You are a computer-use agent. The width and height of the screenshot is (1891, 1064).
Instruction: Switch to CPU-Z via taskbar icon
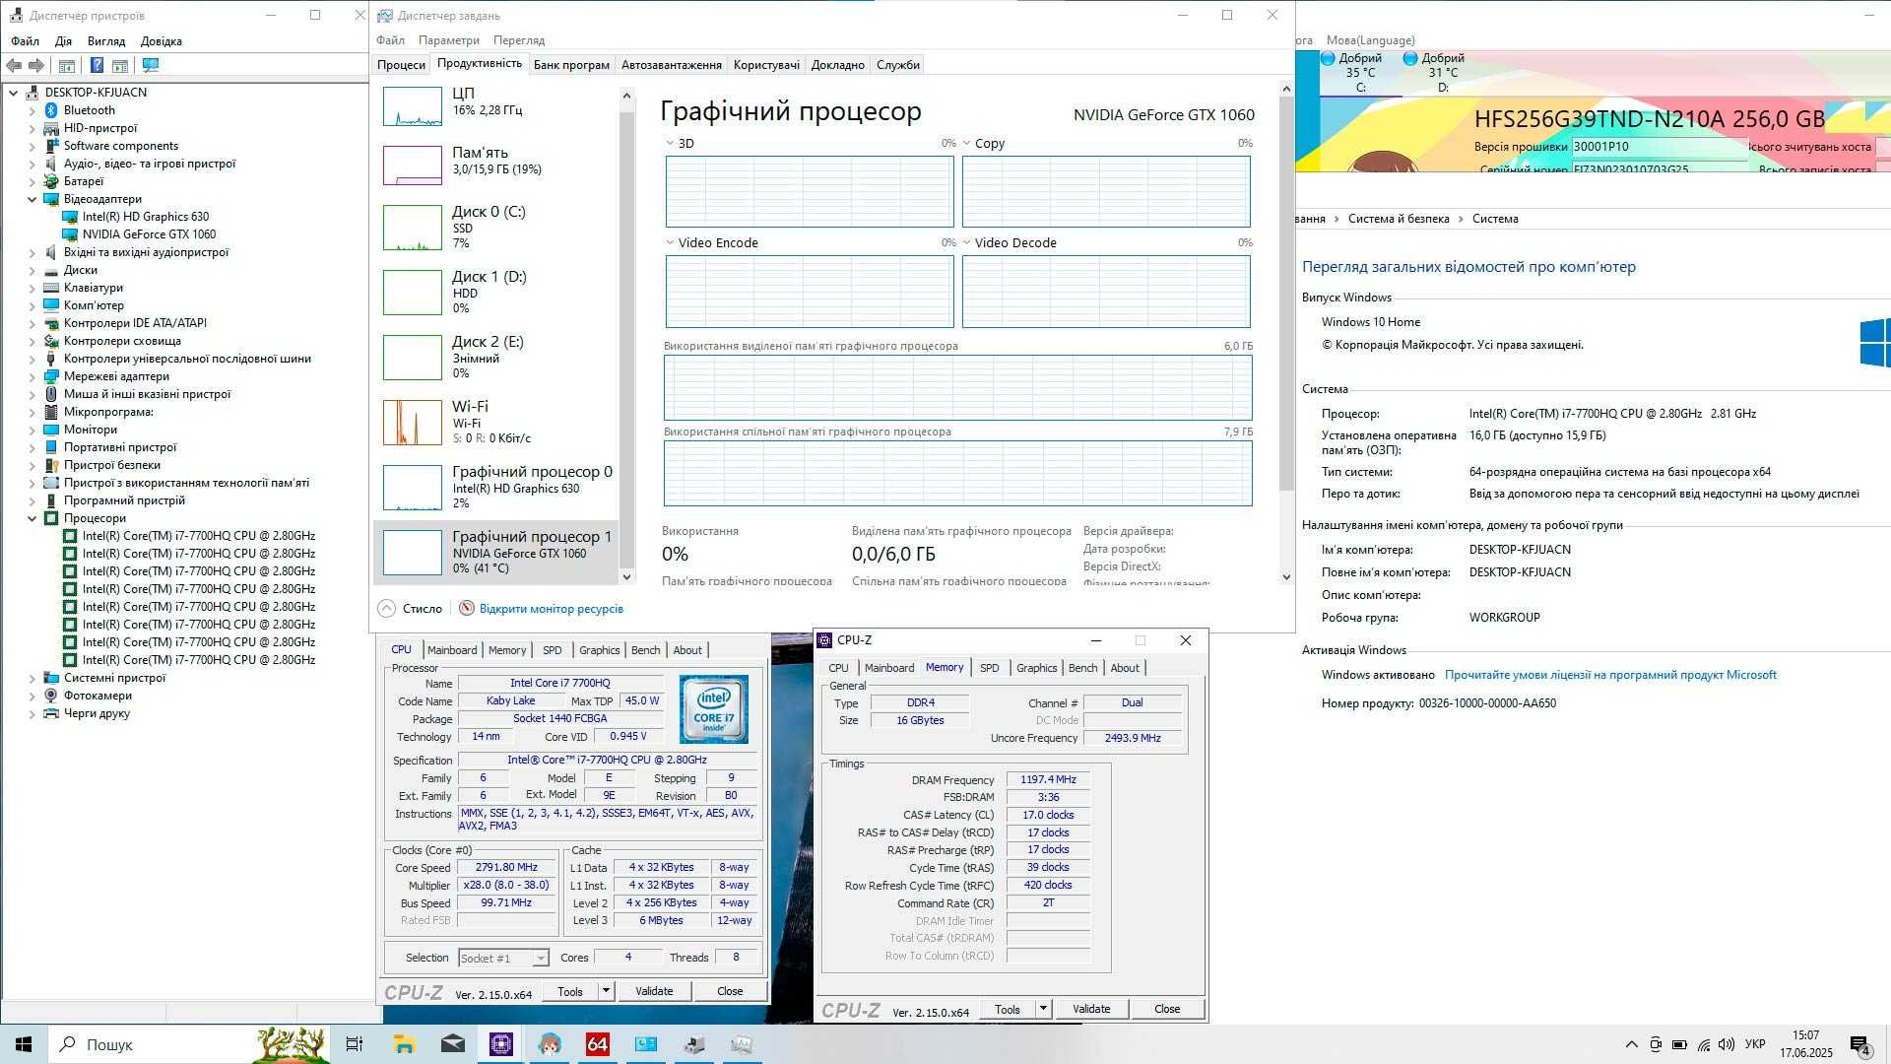pyautogui.click(x=500, y=1044)
